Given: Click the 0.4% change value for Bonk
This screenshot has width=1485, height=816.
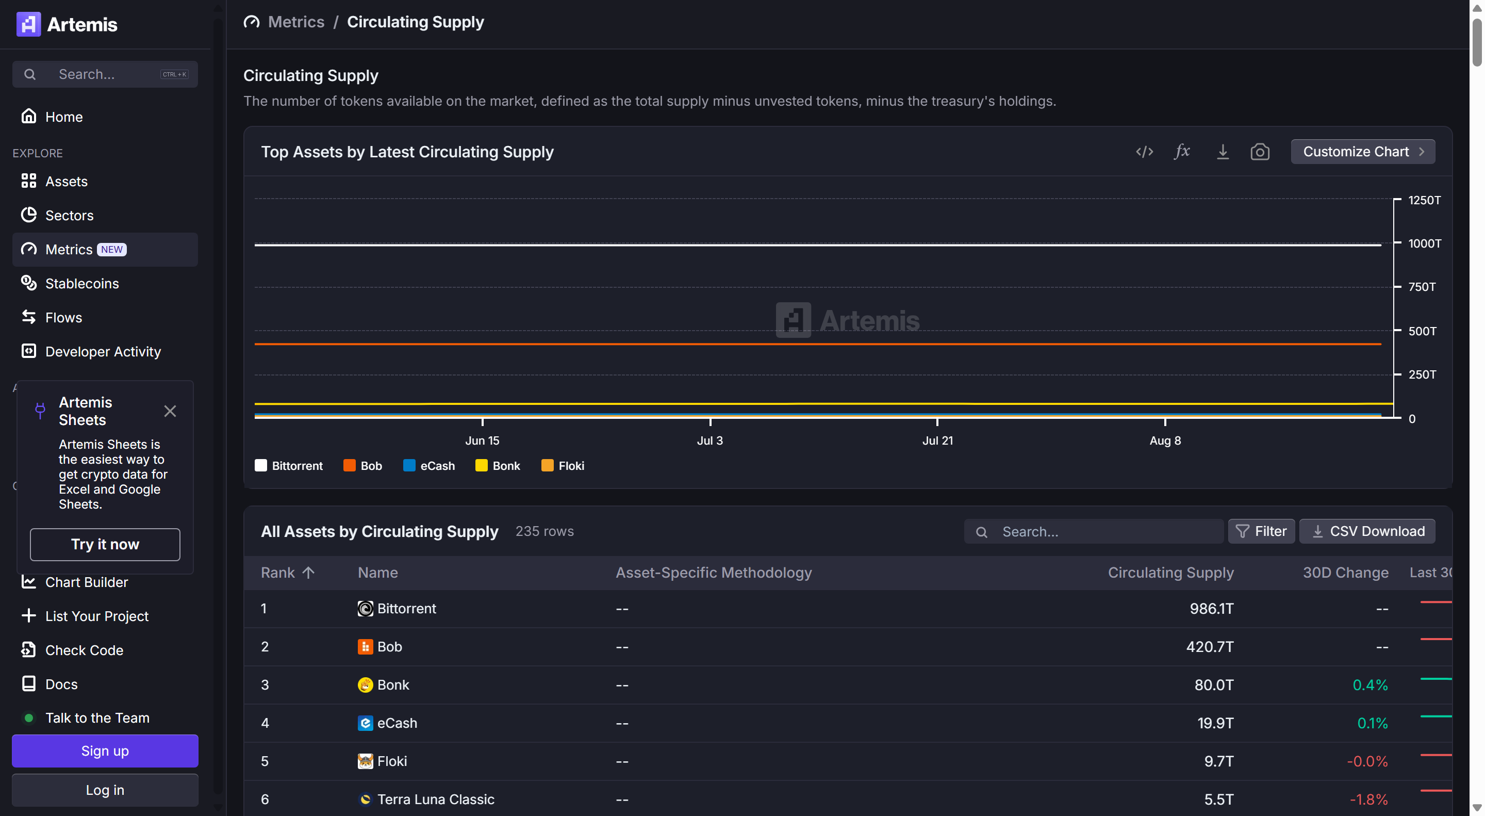Looking at the screenshot, I should tap(1371, 684).
